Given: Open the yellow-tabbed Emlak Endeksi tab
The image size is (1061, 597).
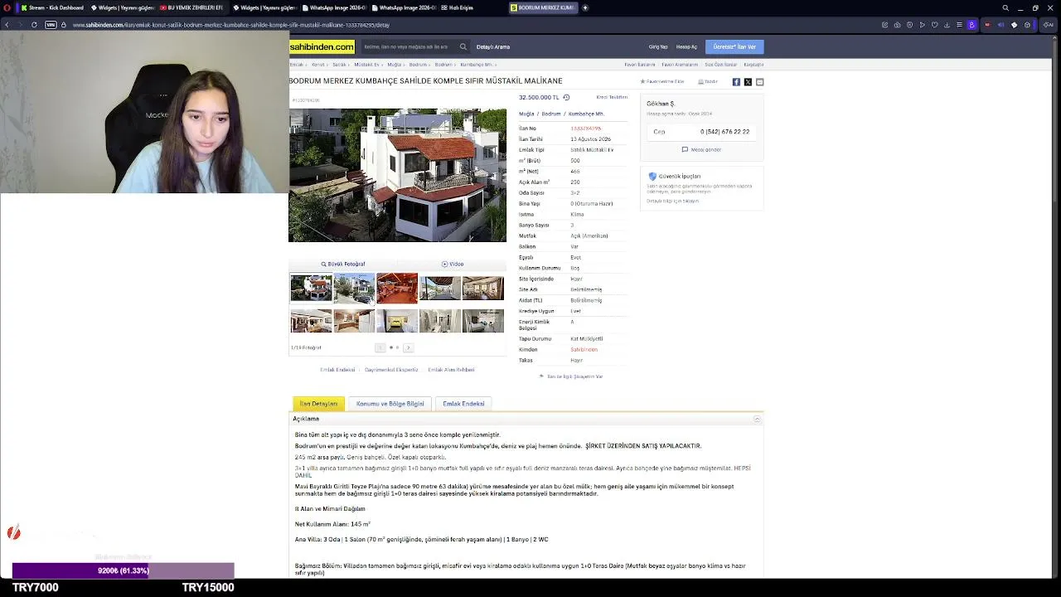Looking at the screenshot, I should coord(463,404).
